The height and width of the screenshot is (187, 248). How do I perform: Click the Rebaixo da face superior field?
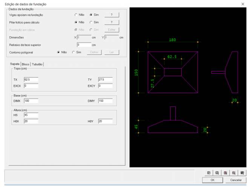[84, 45]
